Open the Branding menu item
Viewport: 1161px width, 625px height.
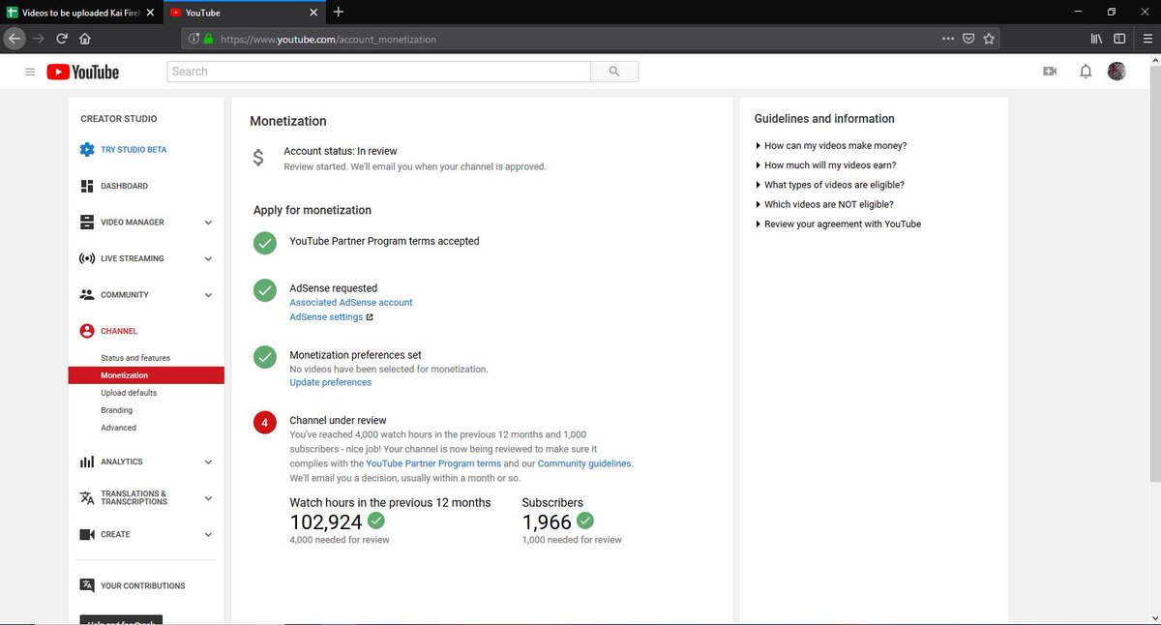click(x=117, y=410)
